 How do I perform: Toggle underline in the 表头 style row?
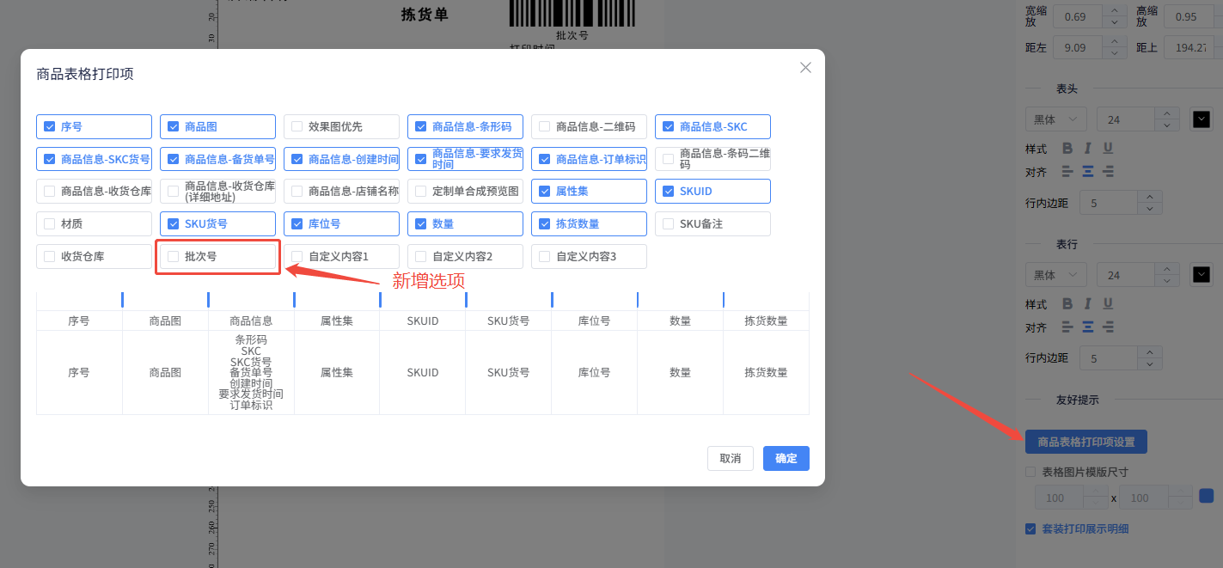click(x=1108, y=149)
